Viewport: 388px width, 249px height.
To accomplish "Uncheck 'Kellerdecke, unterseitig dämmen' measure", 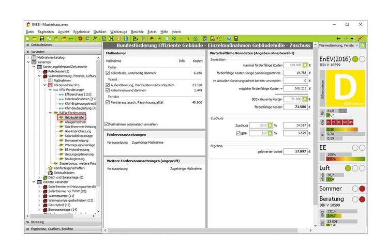I will (108, 74).
